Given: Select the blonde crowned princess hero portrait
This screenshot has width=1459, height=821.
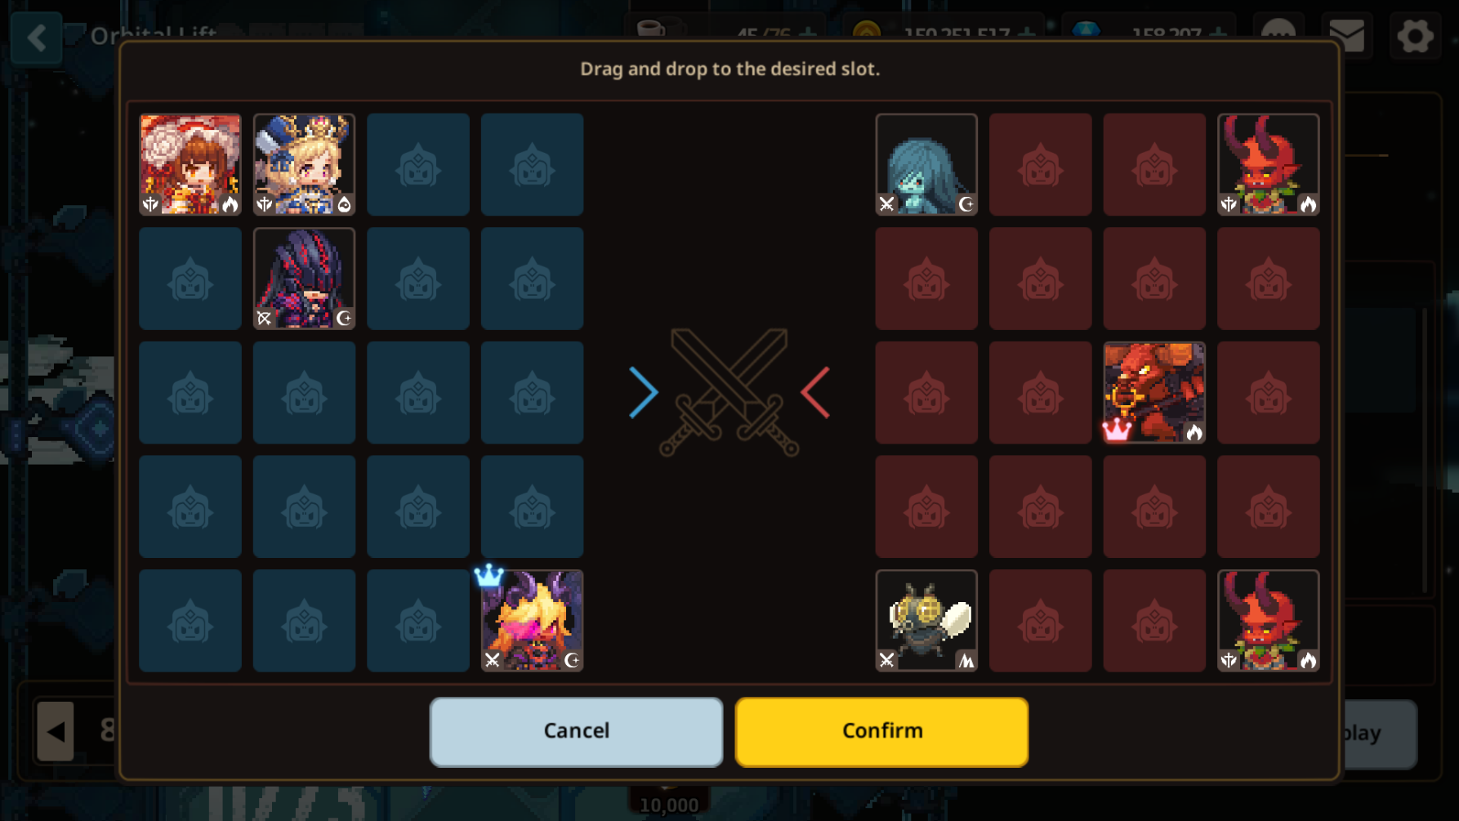Looking at the screenshot, I should [x=304, y=164].
